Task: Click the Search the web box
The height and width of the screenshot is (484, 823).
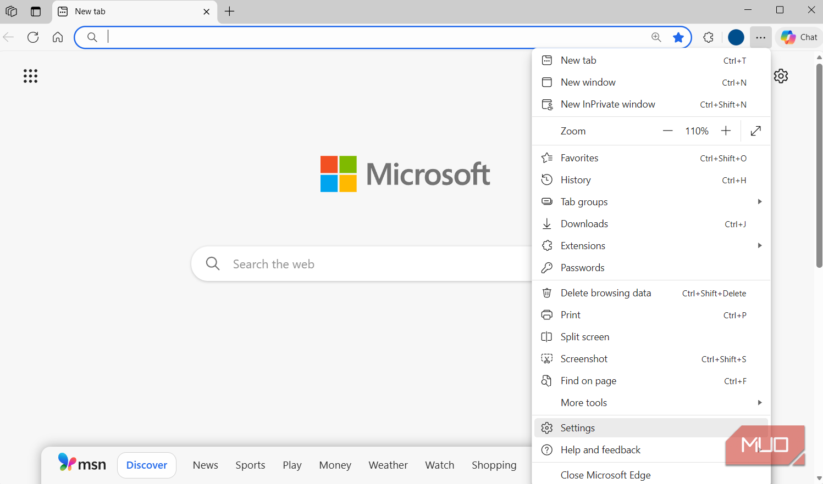Action: [362, 264]
